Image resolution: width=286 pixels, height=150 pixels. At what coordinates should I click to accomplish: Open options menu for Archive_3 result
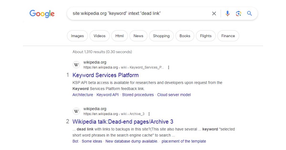149,114
